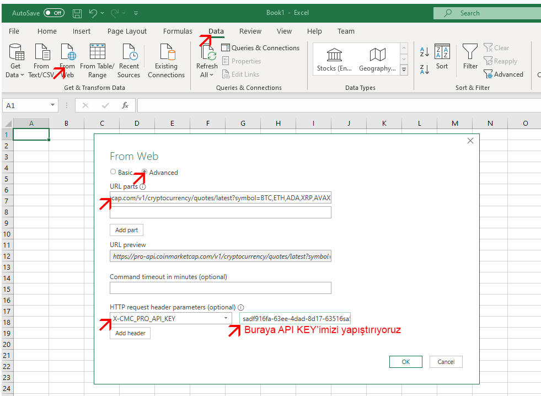Select cell A1
Viewport: 541px width, 396px height.
click(x=31, y=135)
